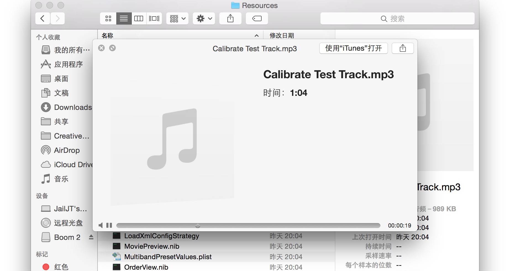This screenshot has width=510, height=271.
Task: Go back to the previous folder
Action: [43, 18]
